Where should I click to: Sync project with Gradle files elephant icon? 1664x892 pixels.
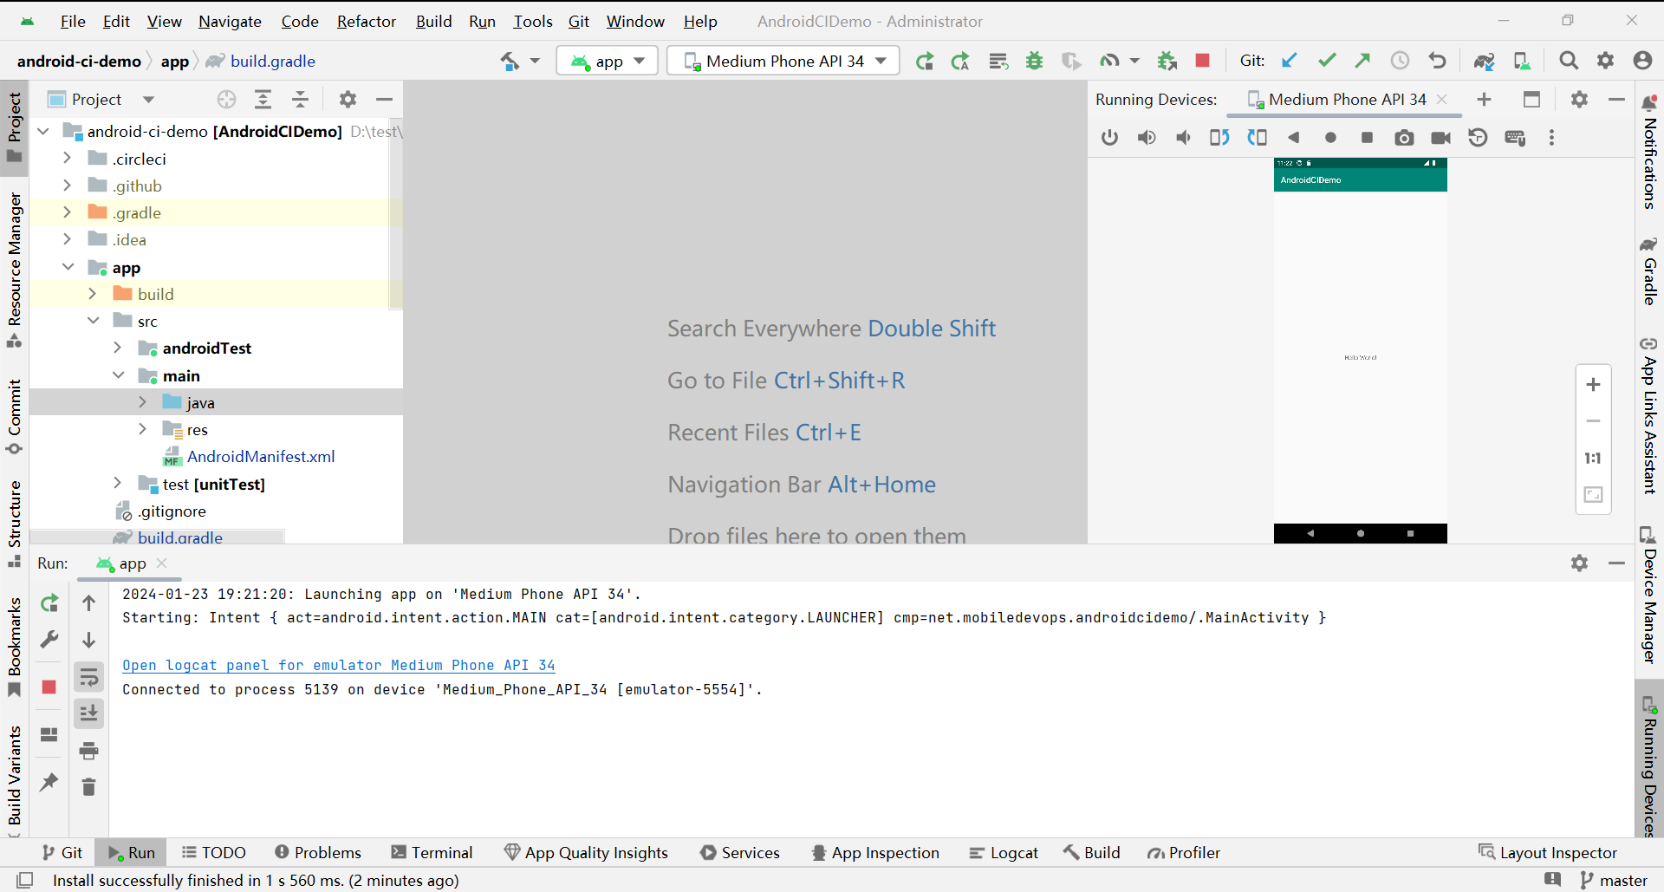point(1485,61)
